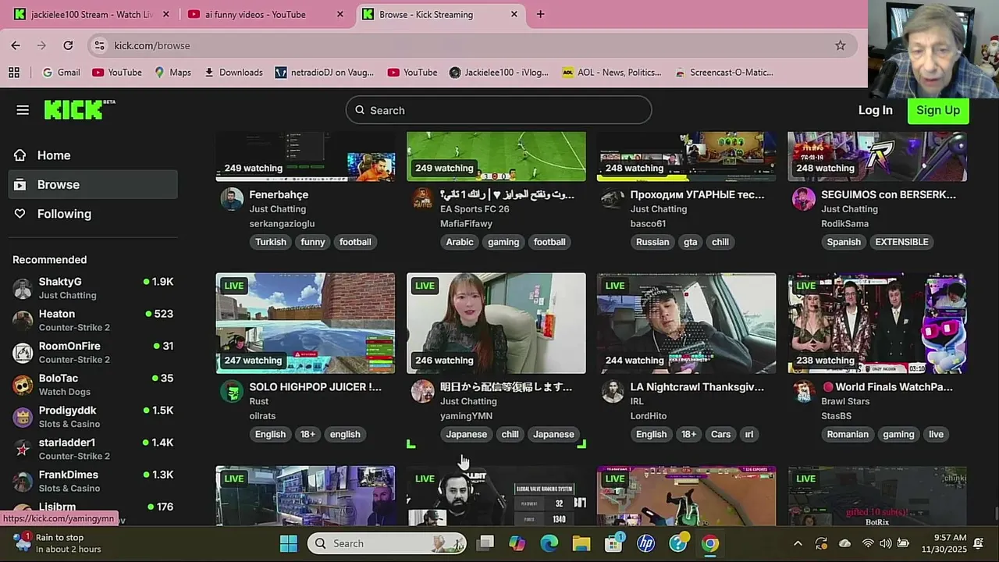Select Browse in Kick sidebar
The height and width of the screenshot is (562, 999).
pos(93,184)
